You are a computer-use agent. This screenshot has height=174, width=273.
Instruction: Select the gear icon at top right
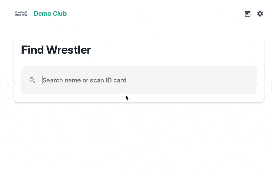pyautogui.click(x=260, y=14)
